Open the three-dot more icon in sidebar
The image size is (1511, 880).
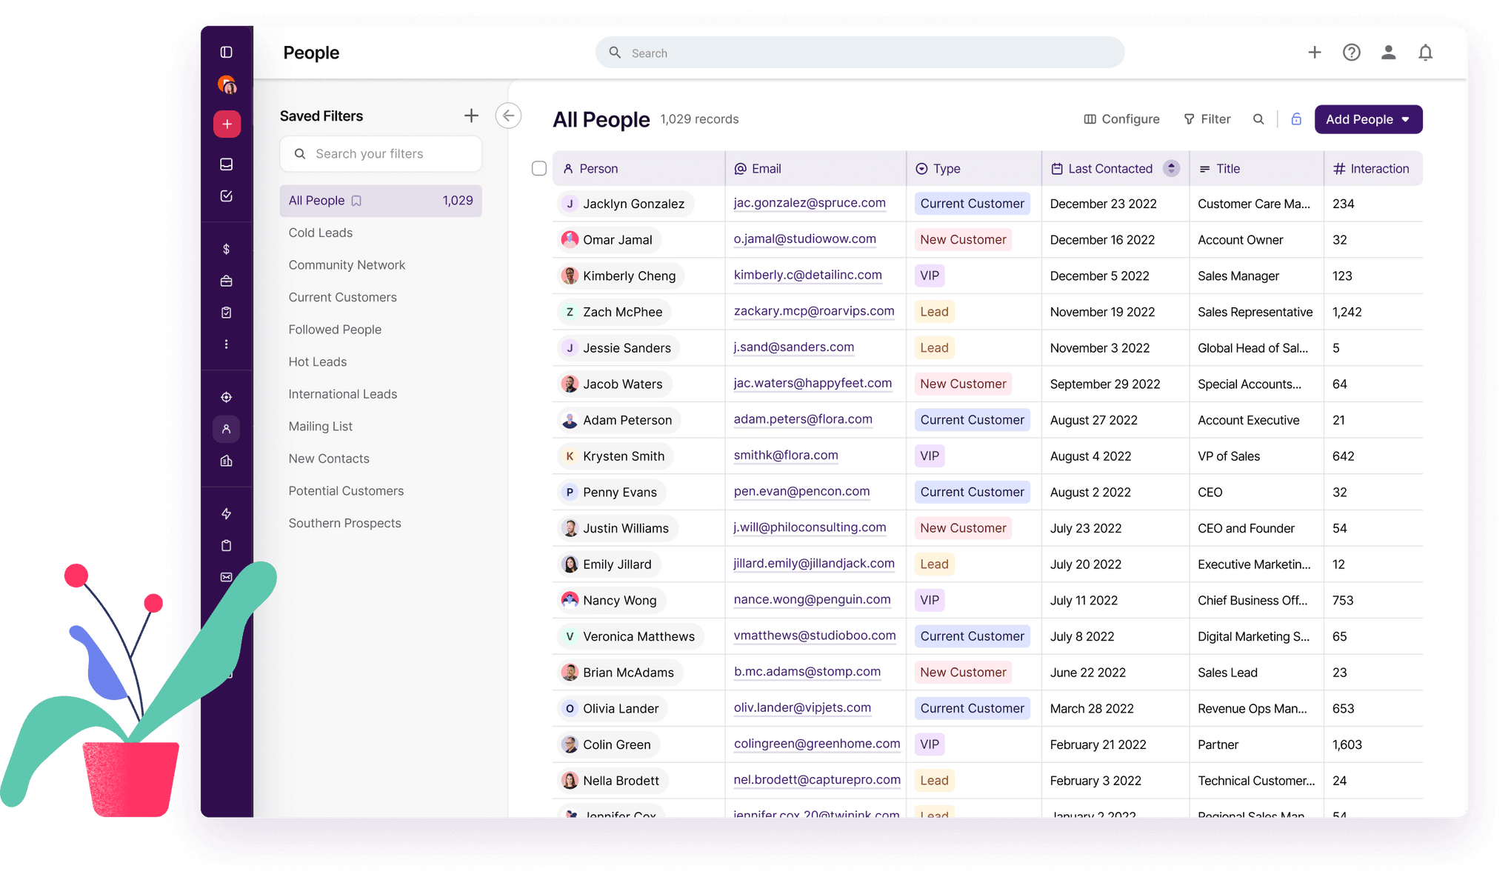tap(227, 344)
